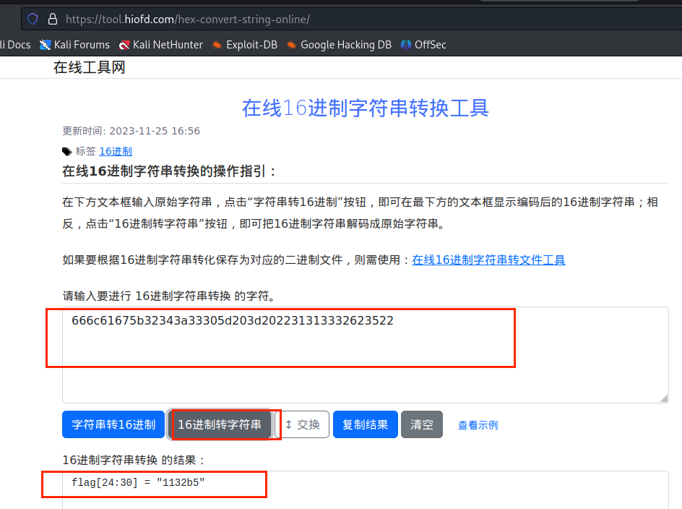Image resolution: width=682 pixels, height=509 pixels.
Task: Click the 交换 swap button
Action: pos(302,424)
